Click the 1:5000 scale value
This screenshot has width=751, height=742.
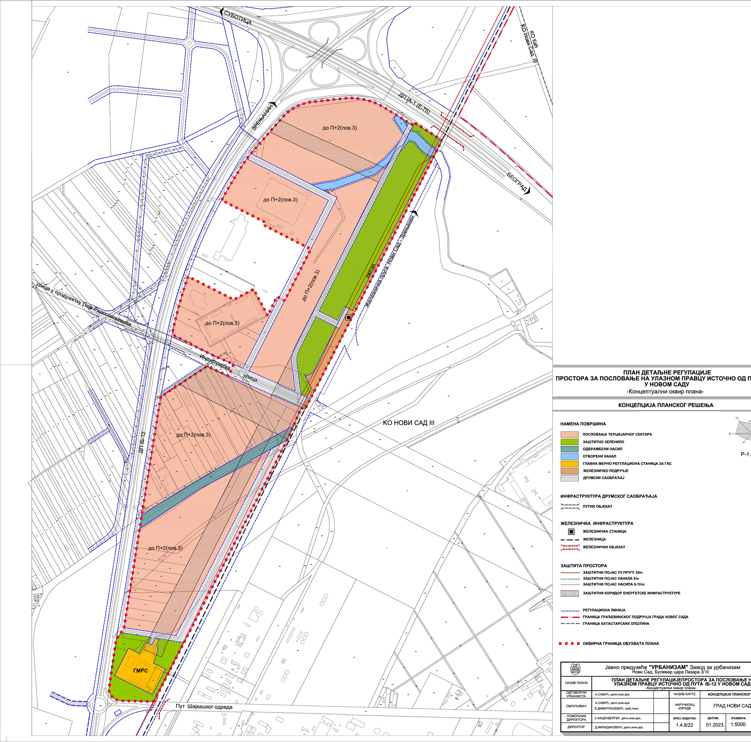coord(738,724)
